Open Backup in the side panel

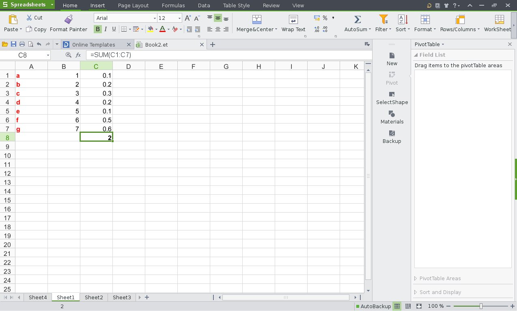click(392, 137)
